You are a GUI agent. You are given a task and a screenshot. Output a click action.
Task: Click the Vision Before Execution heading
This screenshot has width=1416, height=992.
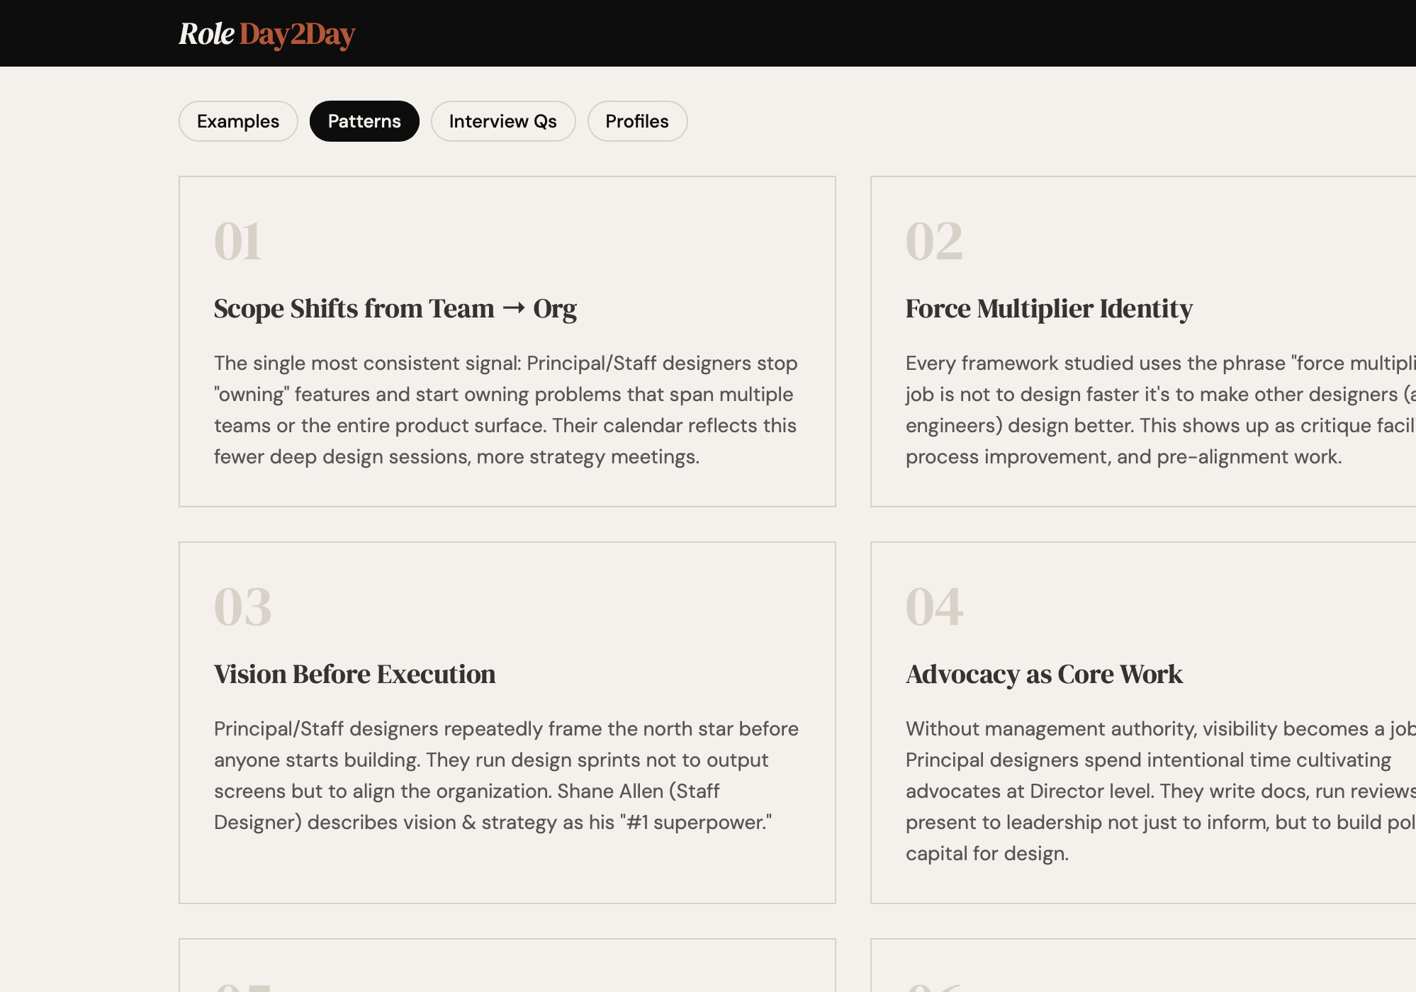(x=354, y=675)
